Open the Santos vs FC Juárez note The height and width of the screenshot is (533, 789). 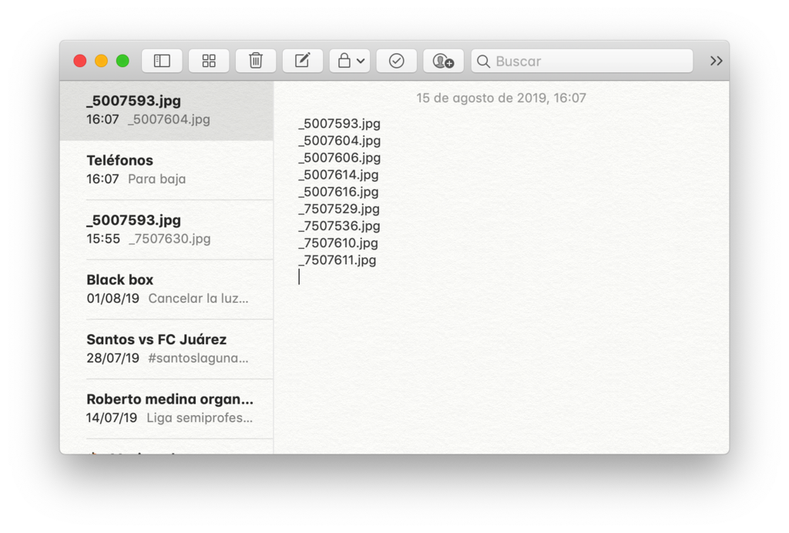(x=166, y=349)
